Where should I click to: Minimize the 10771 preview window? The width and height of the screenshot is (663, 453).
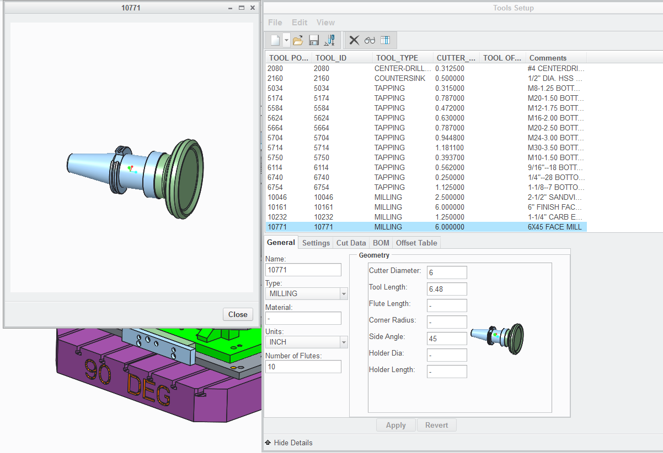230,8
